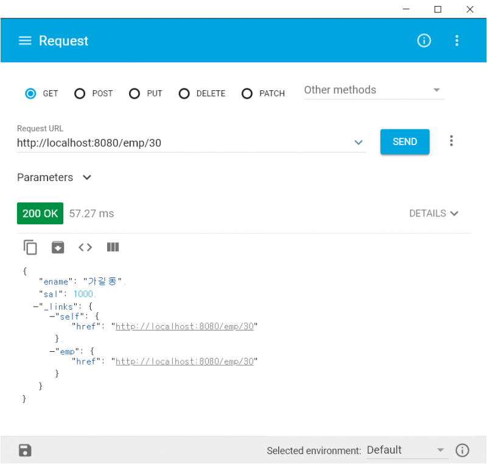487x464 pixels.
Task: Click the sal value 1000
Action: coord(83,294)
